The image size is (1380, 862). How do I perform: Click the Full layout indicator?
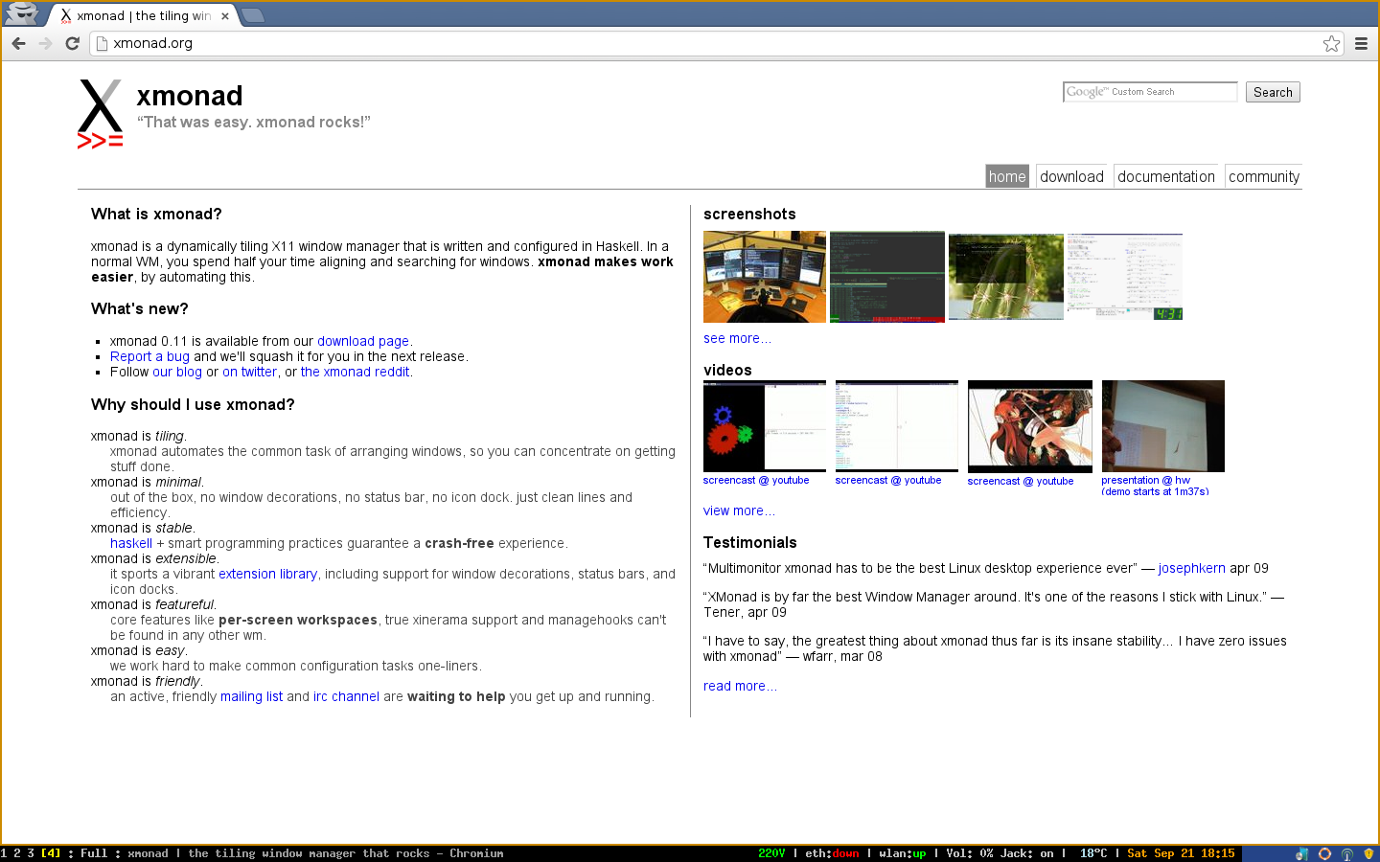(x=94, y=853)
